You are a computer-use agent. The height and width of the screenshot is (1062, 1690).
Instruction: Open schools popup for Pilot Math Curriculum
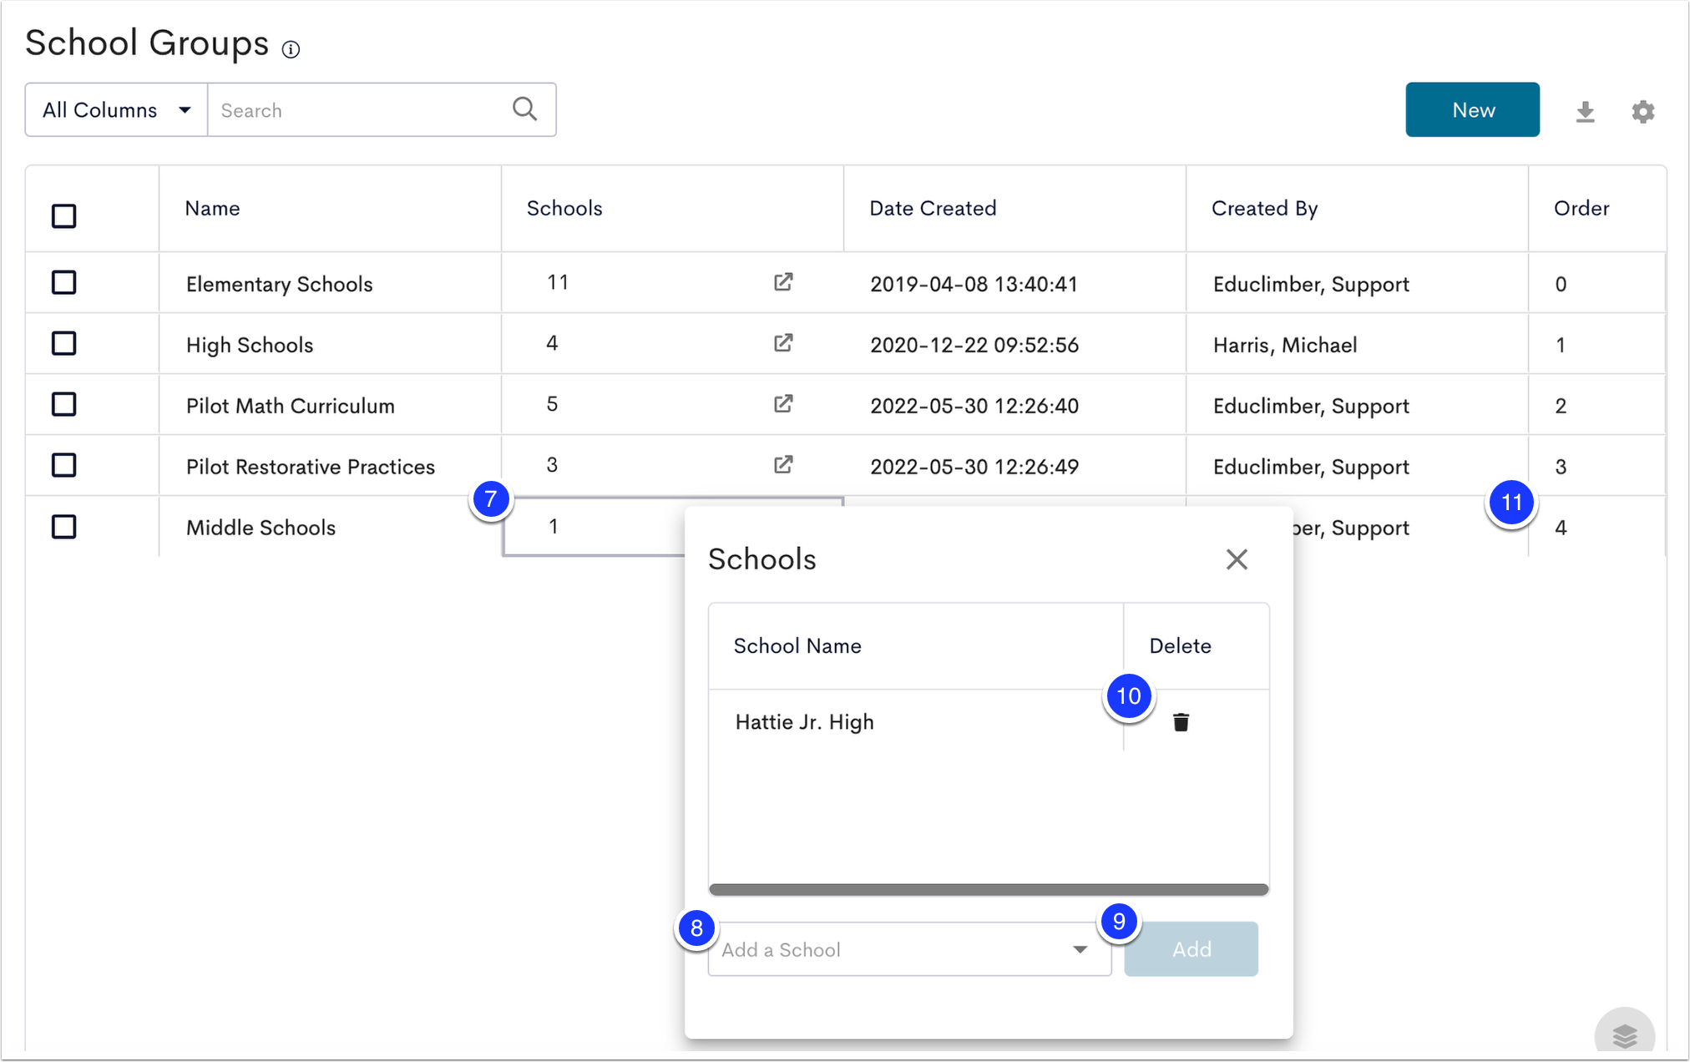782,404
